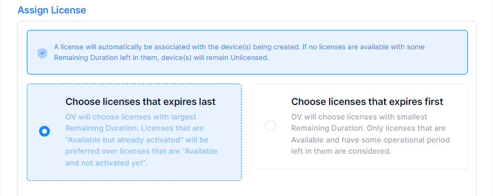Select the 'expires first' radio button

click(x=271, y=125)
